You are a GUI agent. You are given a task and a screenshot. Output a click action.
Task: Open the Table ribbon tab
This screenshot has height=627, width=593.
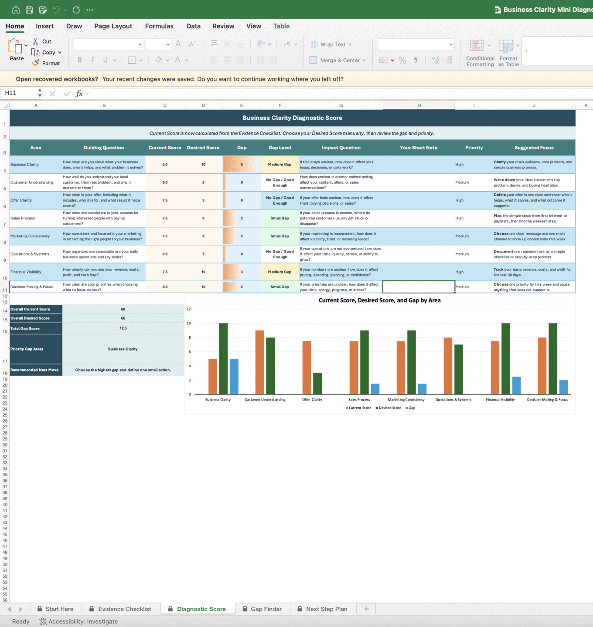point(281,26)
